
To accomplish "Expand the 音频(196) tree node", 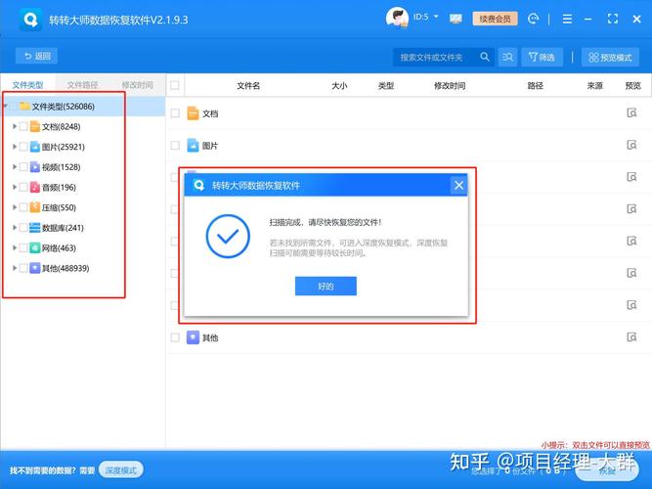I will point(15,187).
